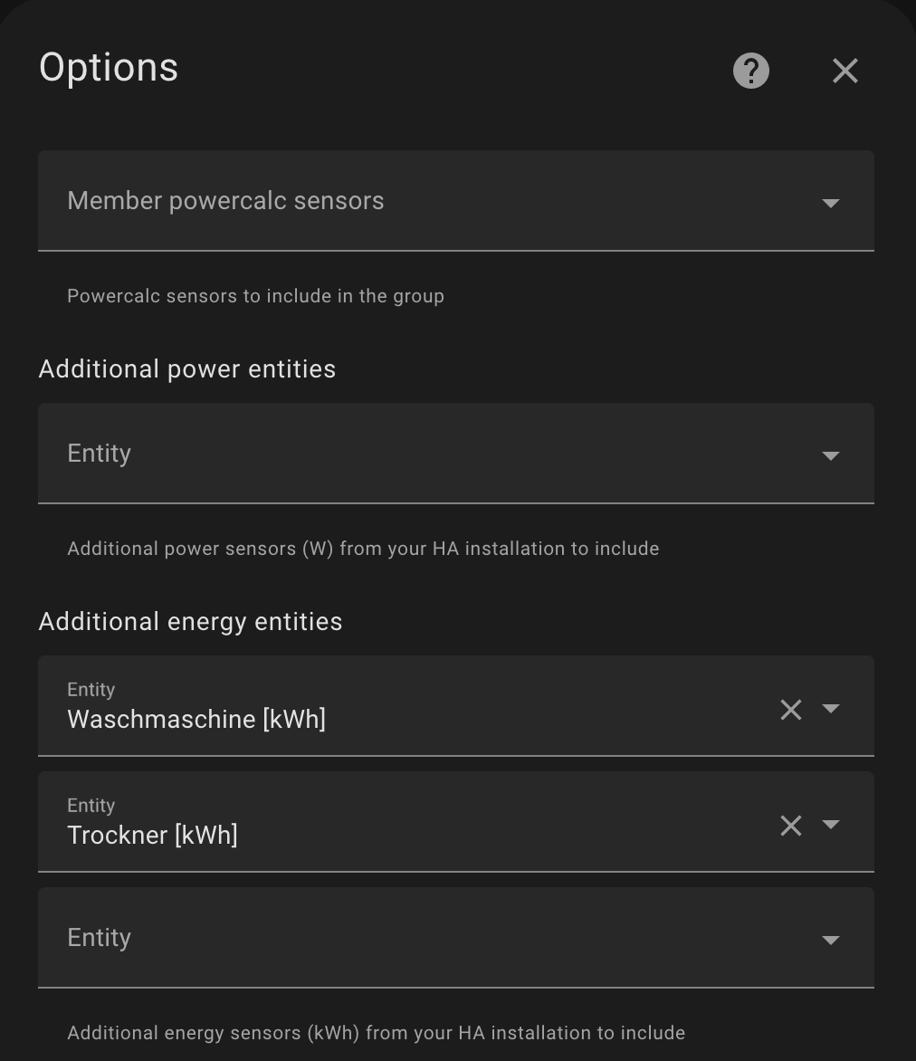Clear the Trockner [kWh] entity selection
This screenshot has height=1061, width=916.
coord(790,826)
